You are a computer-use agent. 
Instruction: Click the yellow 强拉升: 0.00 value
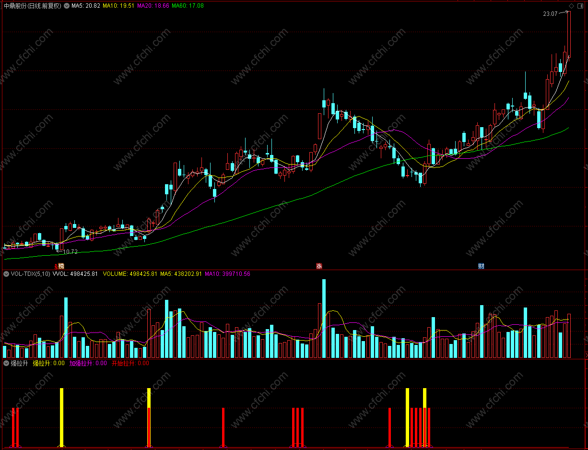[x=48, y=363]
